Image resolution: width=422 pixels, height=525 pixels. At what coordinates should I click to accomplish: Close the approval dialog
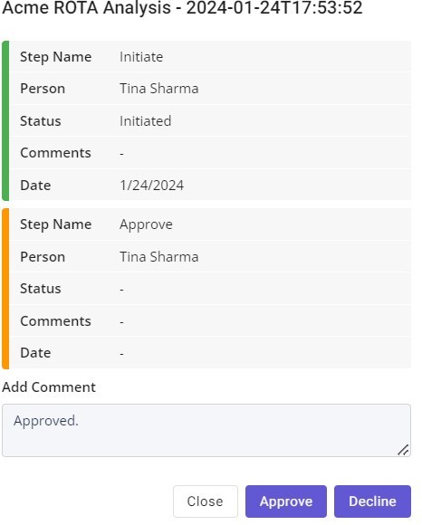205,501
